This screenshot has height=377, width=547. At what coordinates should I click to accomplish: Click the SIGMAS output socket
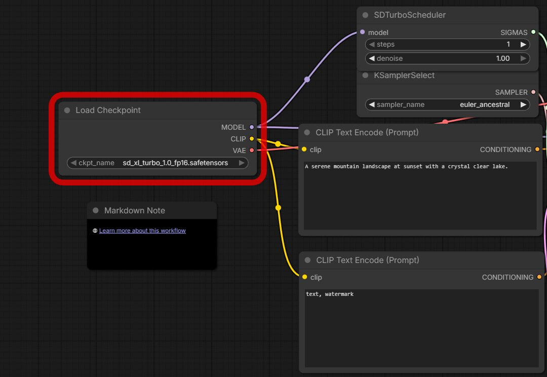pos(533,32)
